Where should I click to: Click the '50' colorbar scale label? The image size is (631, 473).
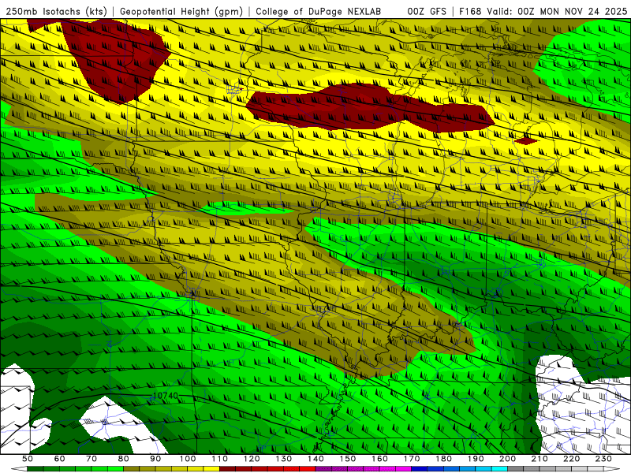pyautogui.click(x=28, y=459)
